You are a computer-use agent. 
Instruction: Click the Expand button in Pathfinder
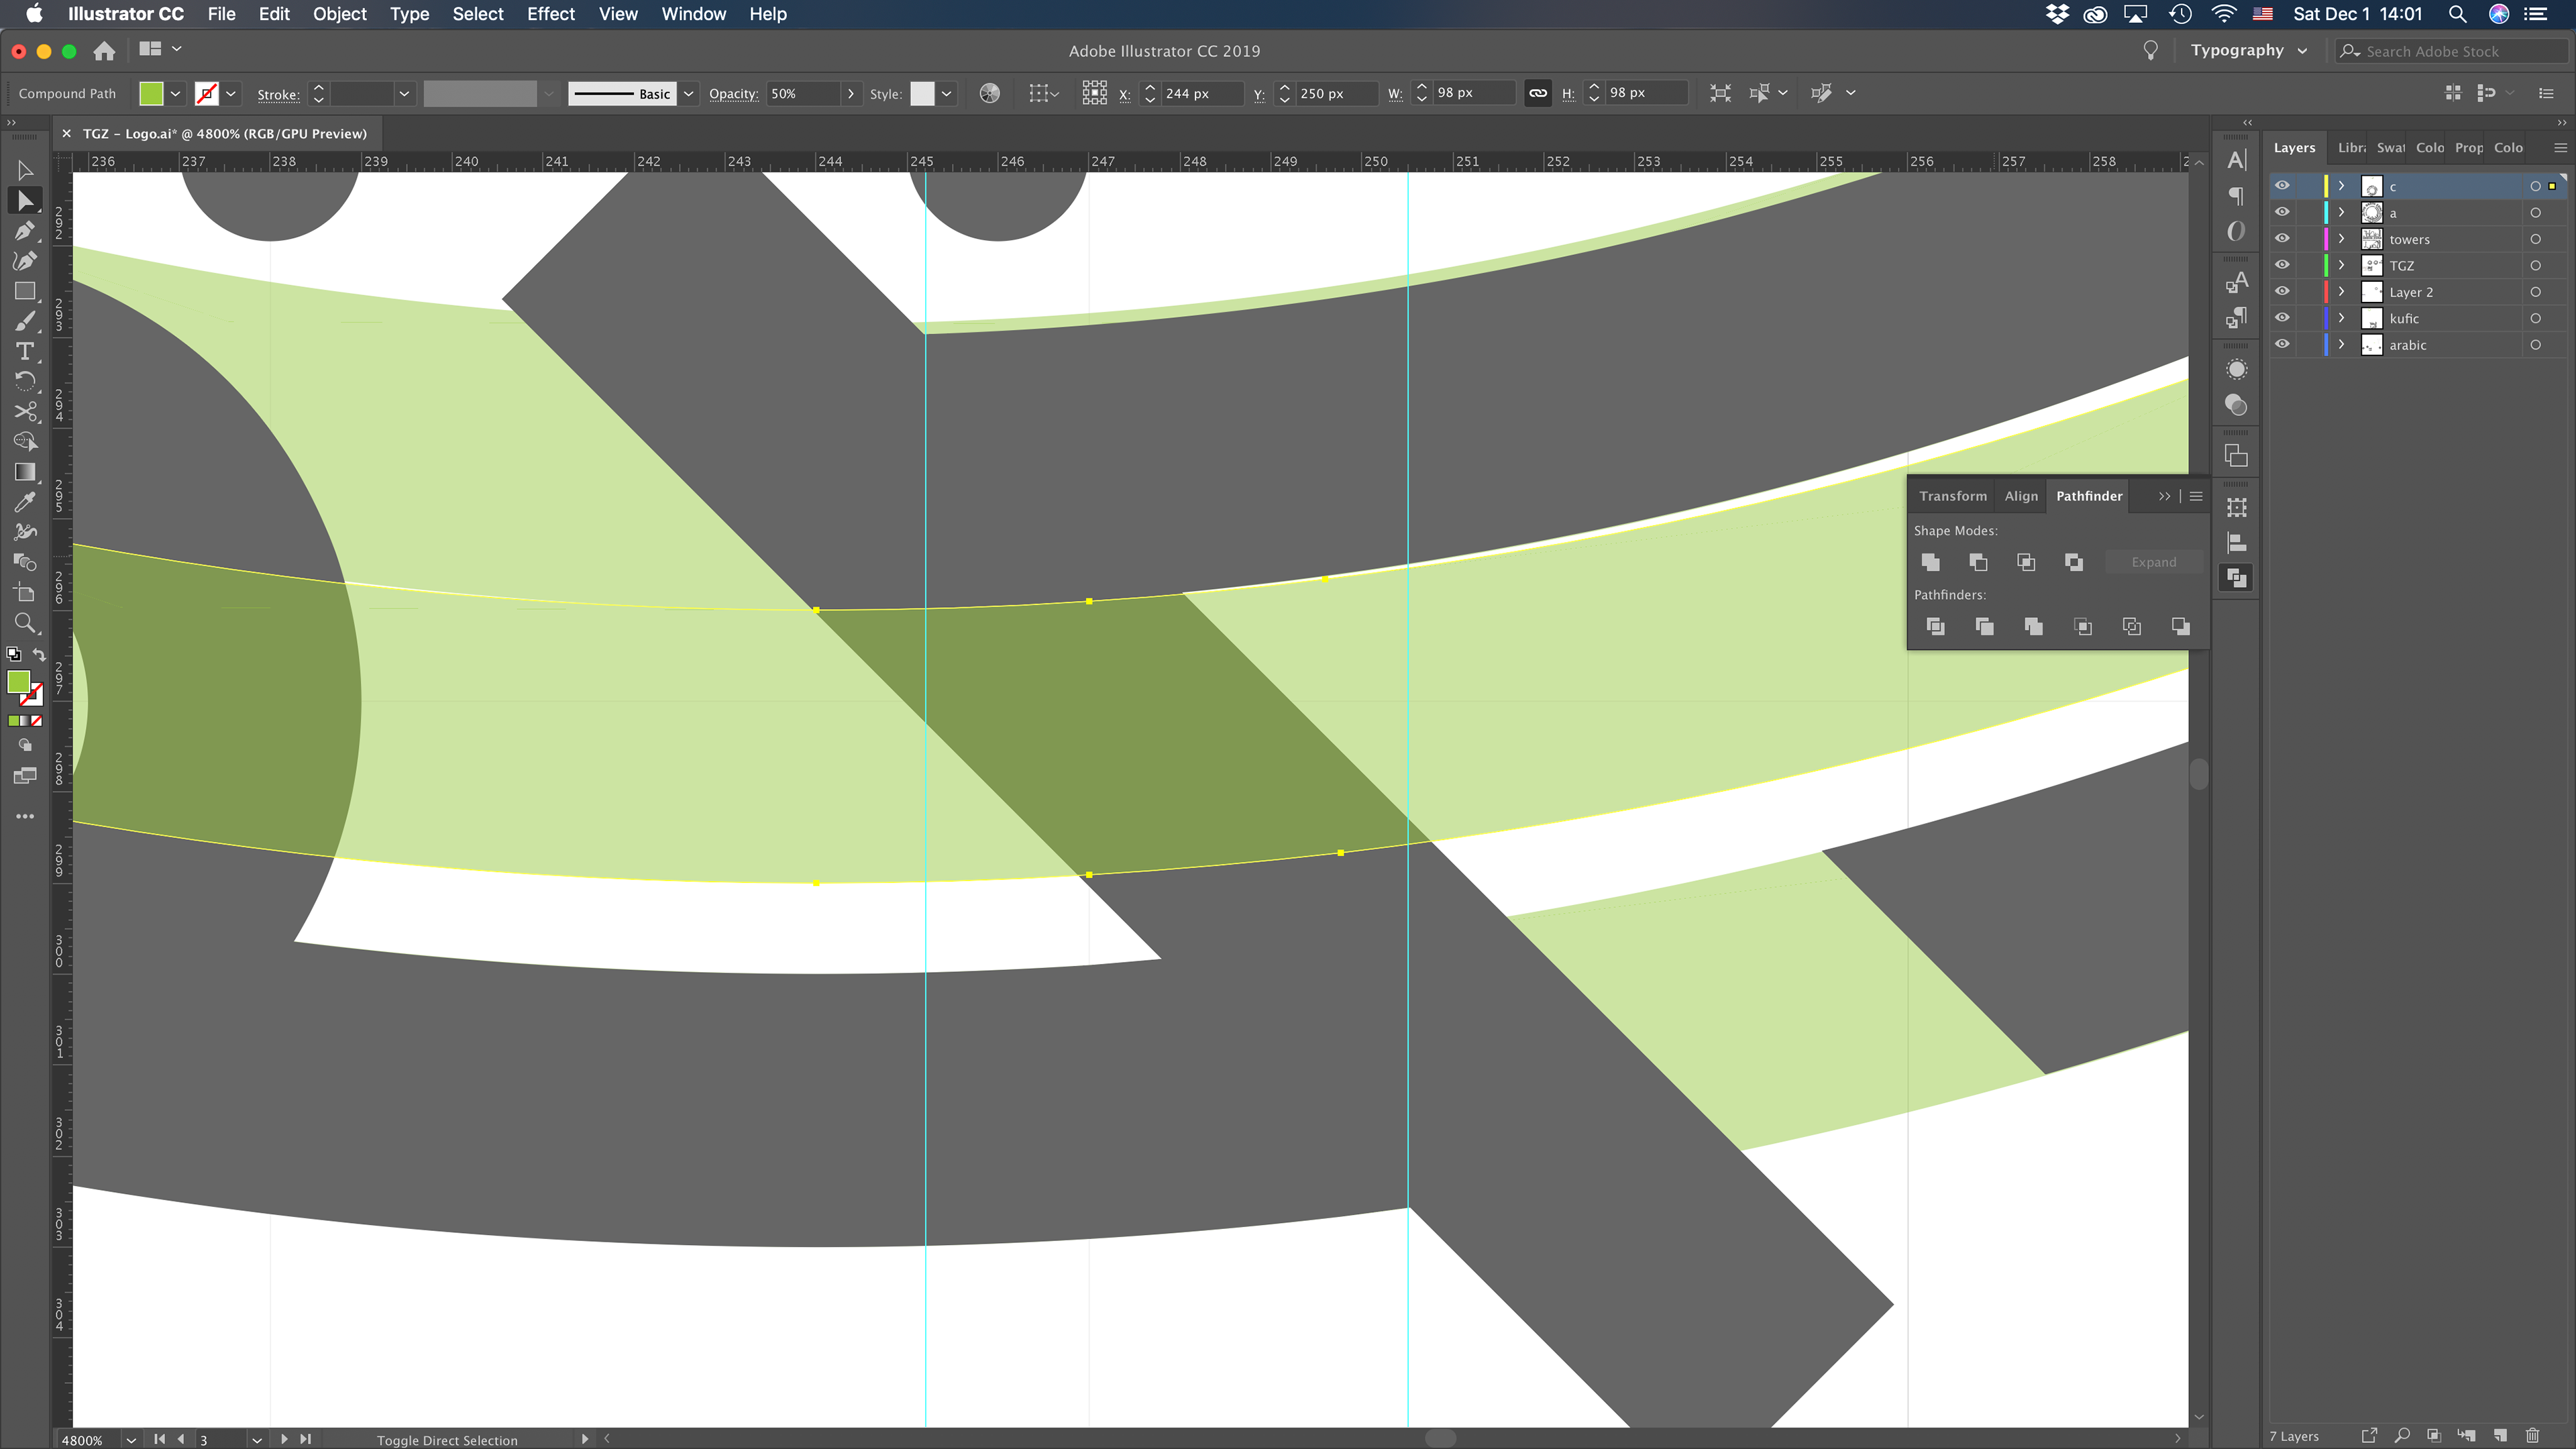tap(2153, 562)
